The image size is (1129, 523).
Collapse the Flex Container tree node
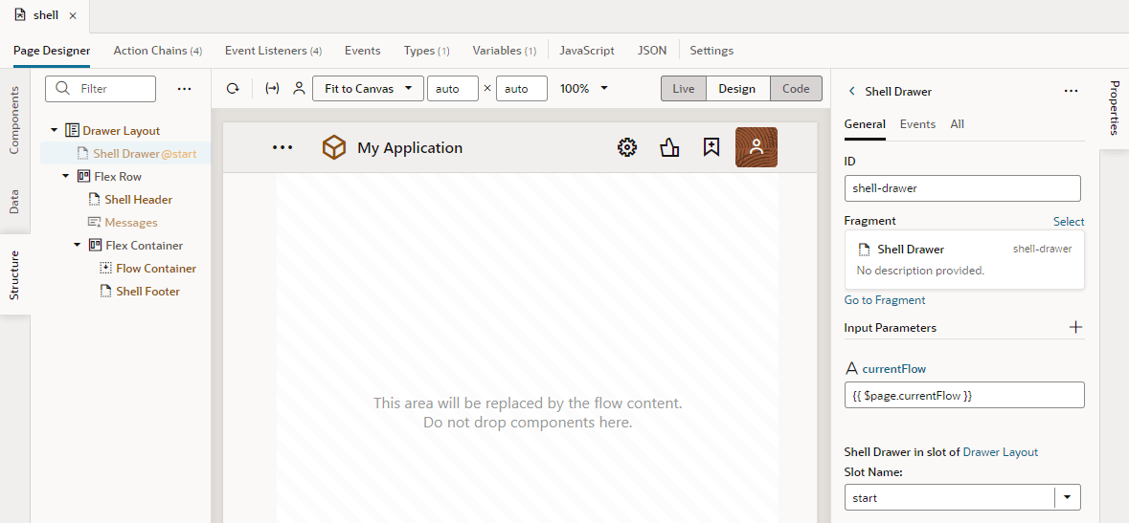77,246
